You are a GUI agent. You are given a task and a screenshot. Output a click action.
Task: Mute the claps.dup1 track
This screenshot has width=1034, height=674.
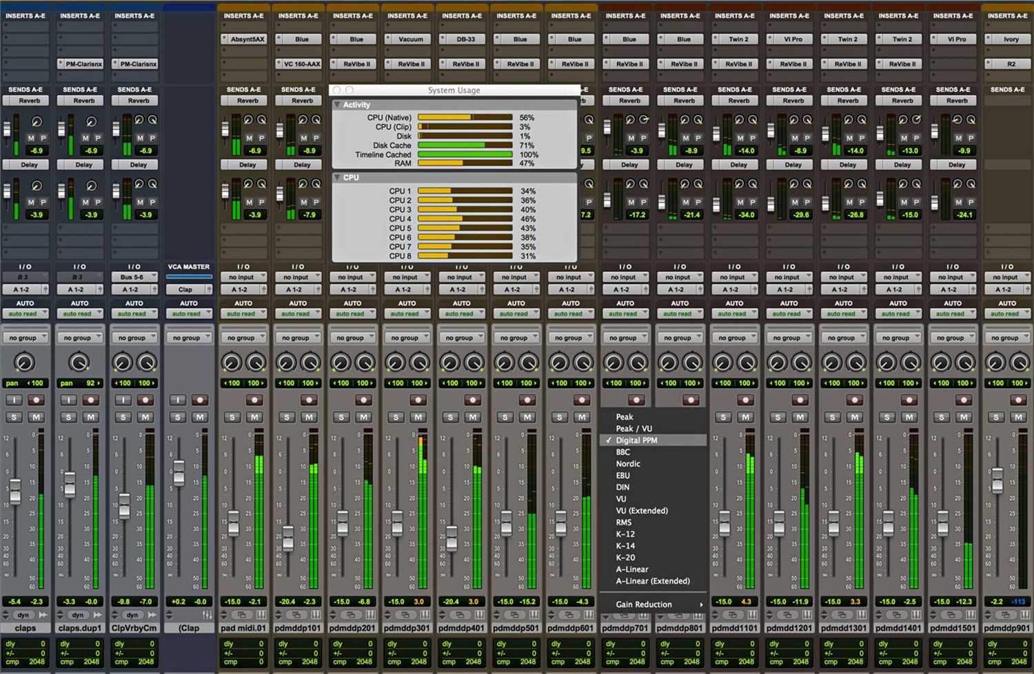click(x=90, y=417)
